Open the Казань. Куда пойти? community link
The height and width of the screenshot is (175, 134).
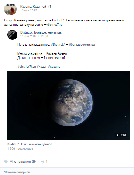pyautogui.click(x=35, y=7)
